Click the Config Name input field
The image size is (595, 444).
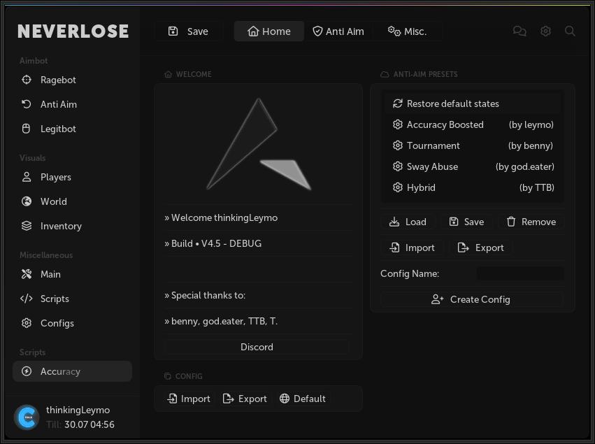coord(520,273)
